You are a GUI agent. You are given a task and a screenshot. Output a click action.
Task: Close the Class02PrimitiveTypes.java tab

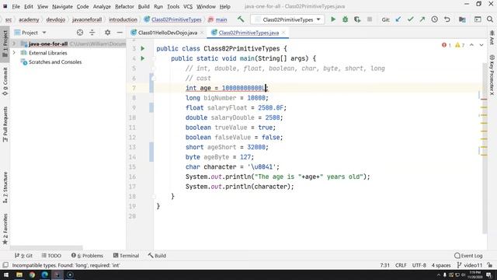click(283, 33)
